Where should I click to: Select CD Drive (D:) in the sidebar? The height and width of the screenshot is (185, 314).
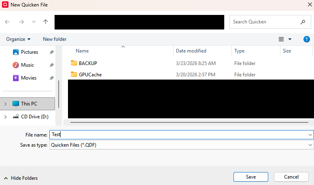[x=35, y=117]
